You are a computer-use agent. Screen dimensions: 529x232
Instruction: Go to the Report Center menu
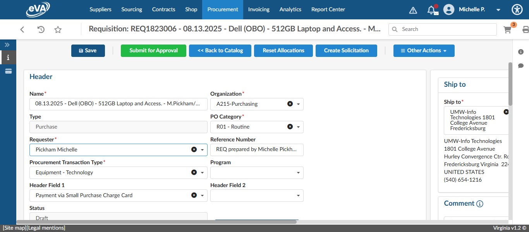[328, 10]
